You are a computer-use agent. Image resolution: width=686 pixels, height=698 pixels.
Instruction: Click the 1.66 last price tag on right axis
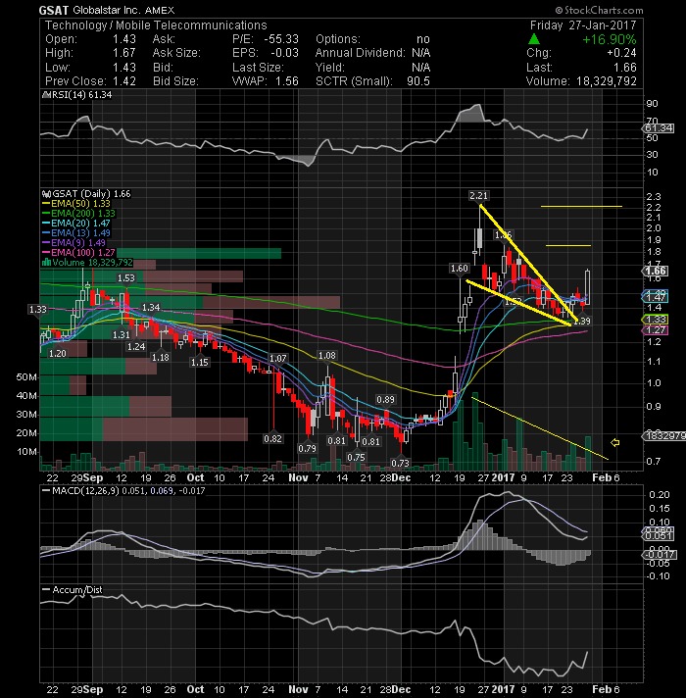click(656, 271)
